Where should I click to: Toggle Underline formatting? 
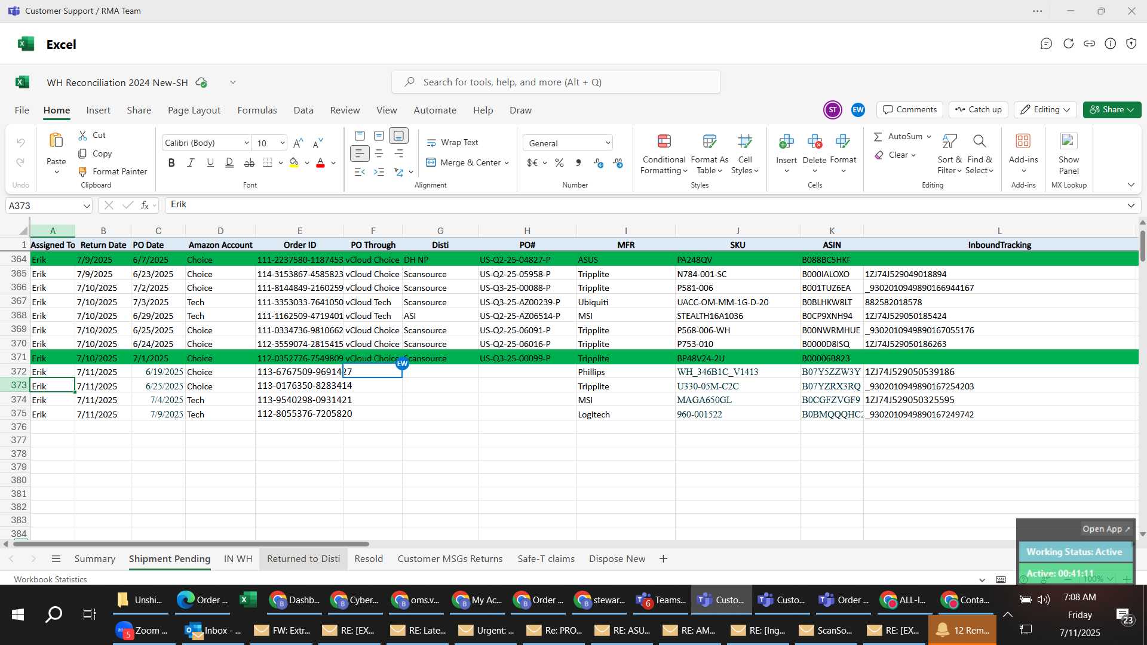210,162
